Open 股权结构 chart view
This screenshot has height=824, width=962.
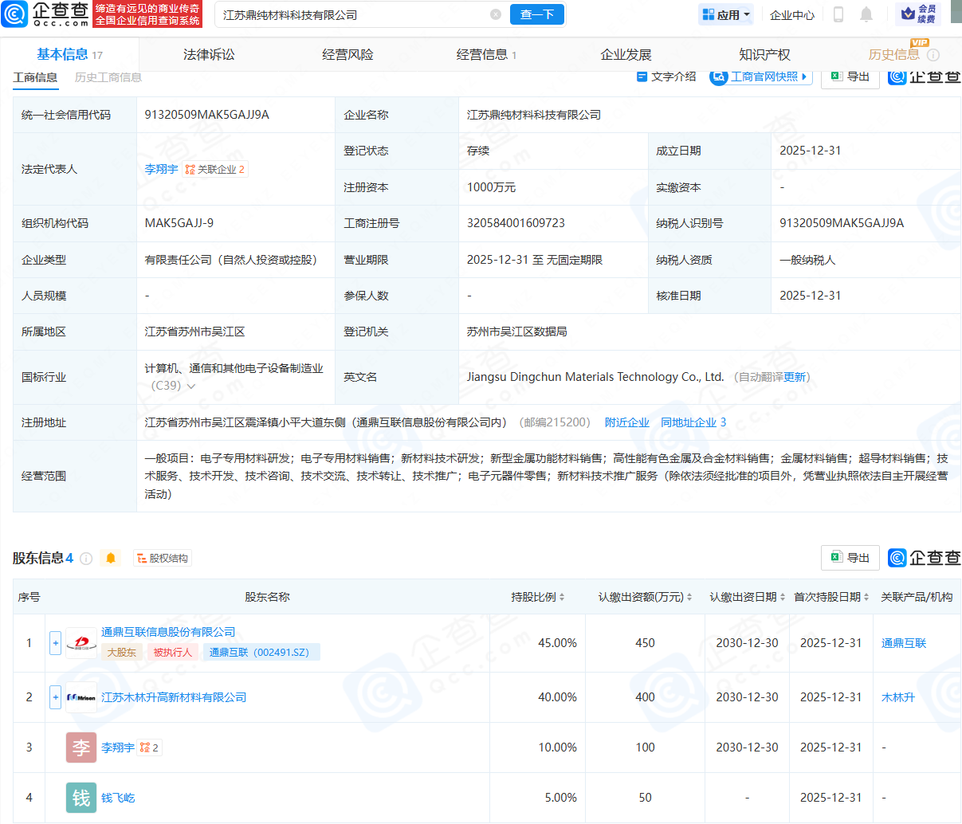click(163, 559)
